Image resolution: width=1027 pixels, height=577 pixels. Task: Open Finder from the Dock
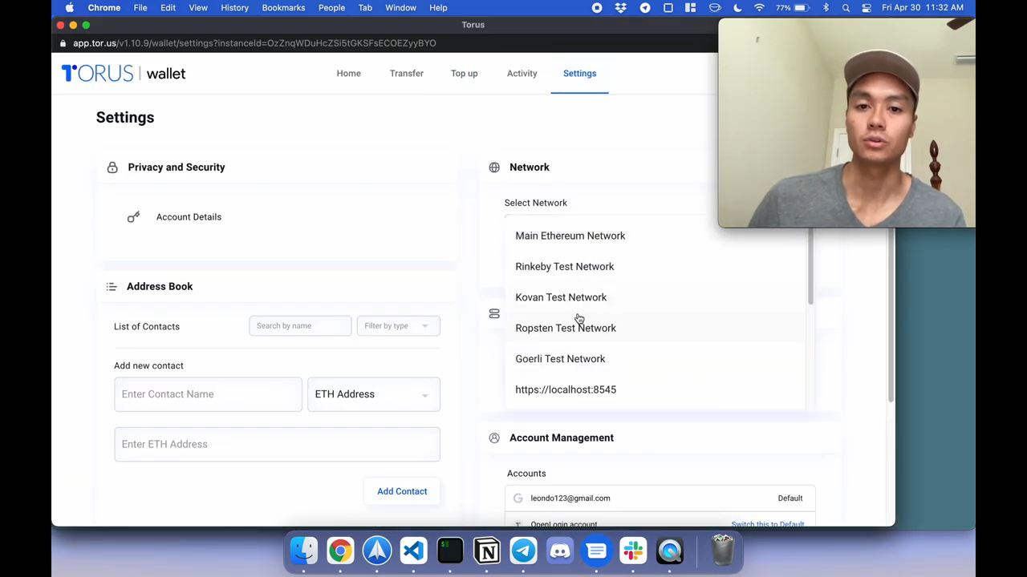point(304,551)
